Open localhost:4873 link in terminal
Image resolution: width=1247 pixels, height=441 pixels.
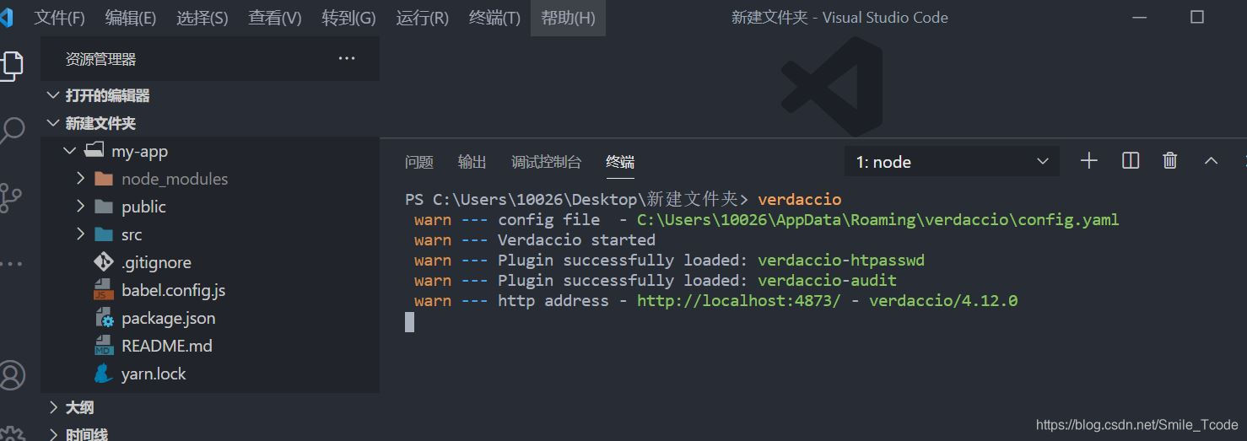point(739,300)
